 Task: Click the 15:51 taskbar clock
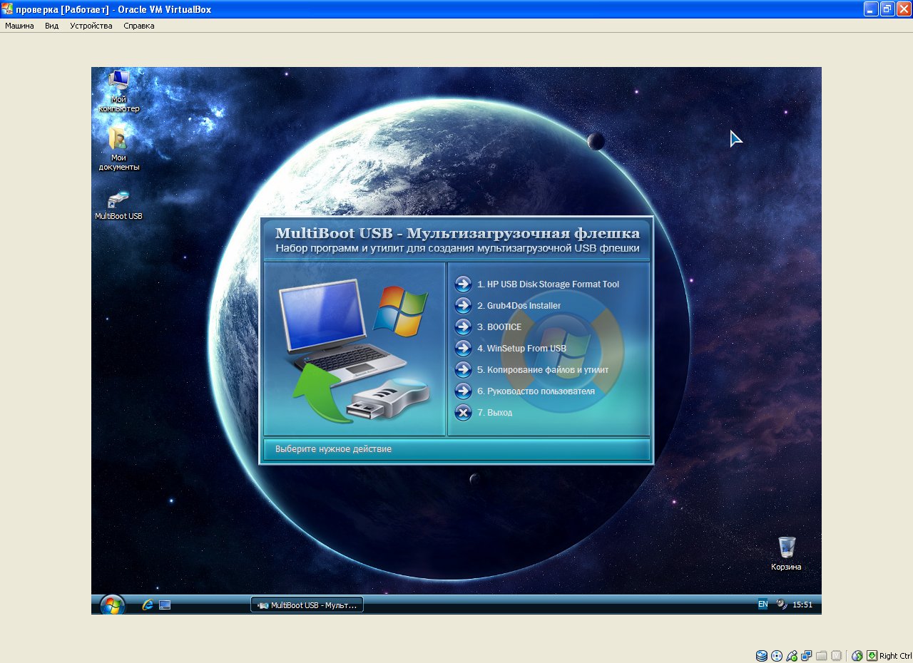click(x=803, y=605)
